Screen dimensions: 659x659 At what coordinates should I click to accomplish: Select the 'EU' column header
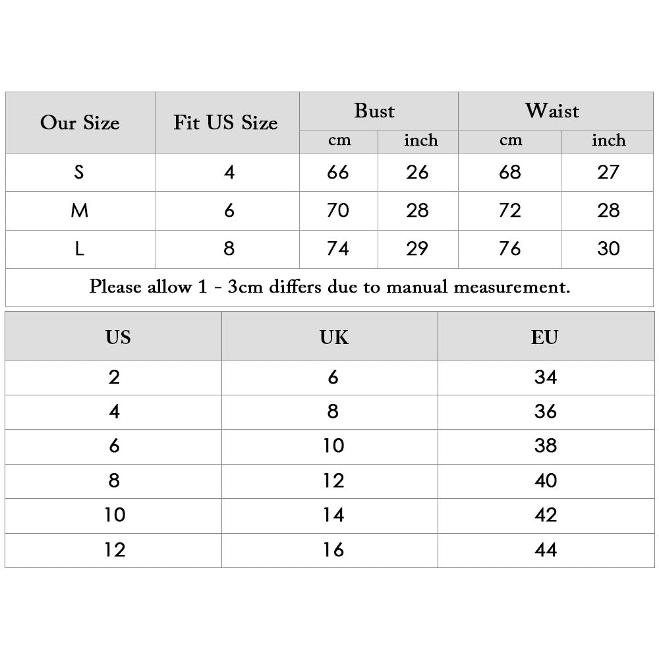(545, 337)
